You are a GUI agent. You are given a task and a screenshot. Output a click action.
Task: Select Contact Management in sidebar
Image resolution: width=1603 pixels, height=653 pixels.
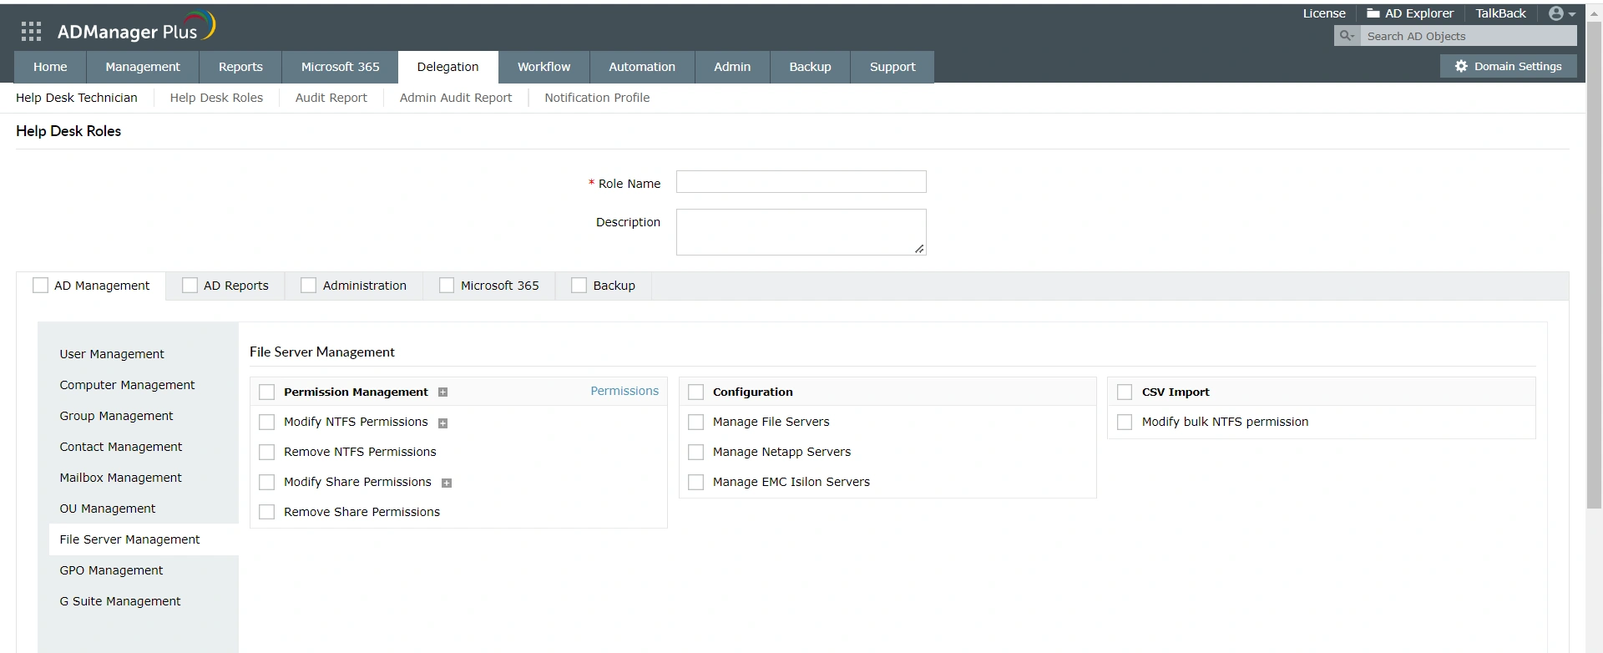(120, 447)
